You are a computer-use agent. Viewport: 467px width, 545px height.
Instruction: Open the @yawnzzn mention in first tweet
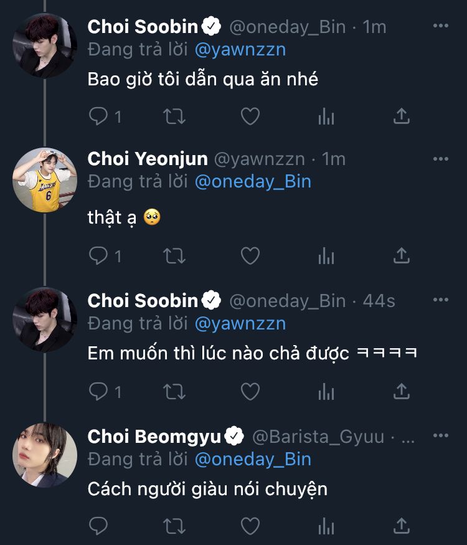tap(240, 49)
